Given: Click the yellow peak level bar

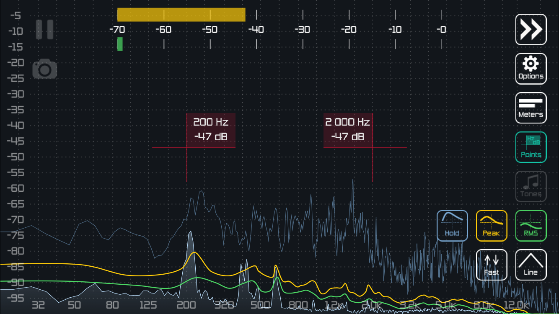Looking at the screenshot, I should click(181, 15).
